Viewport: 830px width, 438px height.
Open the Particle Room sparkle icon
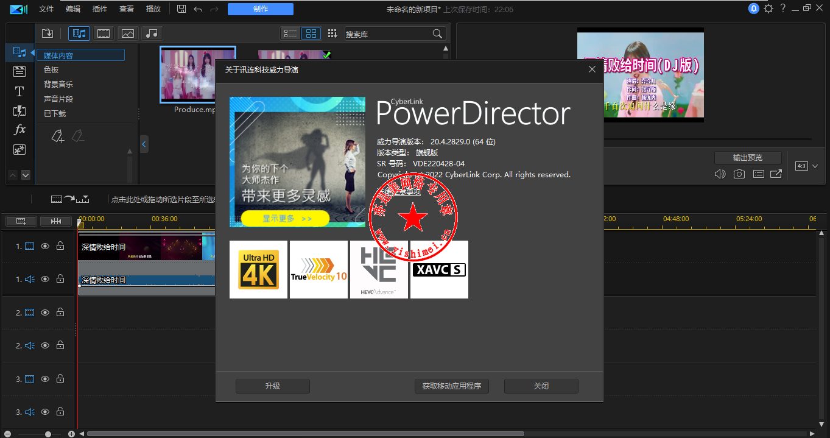click(x=19, y=149)
